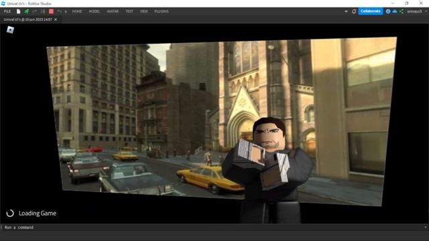Click the green share icon

pyautogui.click(x=402, y=11)
